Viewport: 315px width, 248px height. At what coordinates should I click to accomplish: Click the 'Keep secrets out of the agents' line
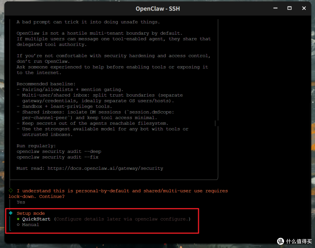[x=92, y=123]
